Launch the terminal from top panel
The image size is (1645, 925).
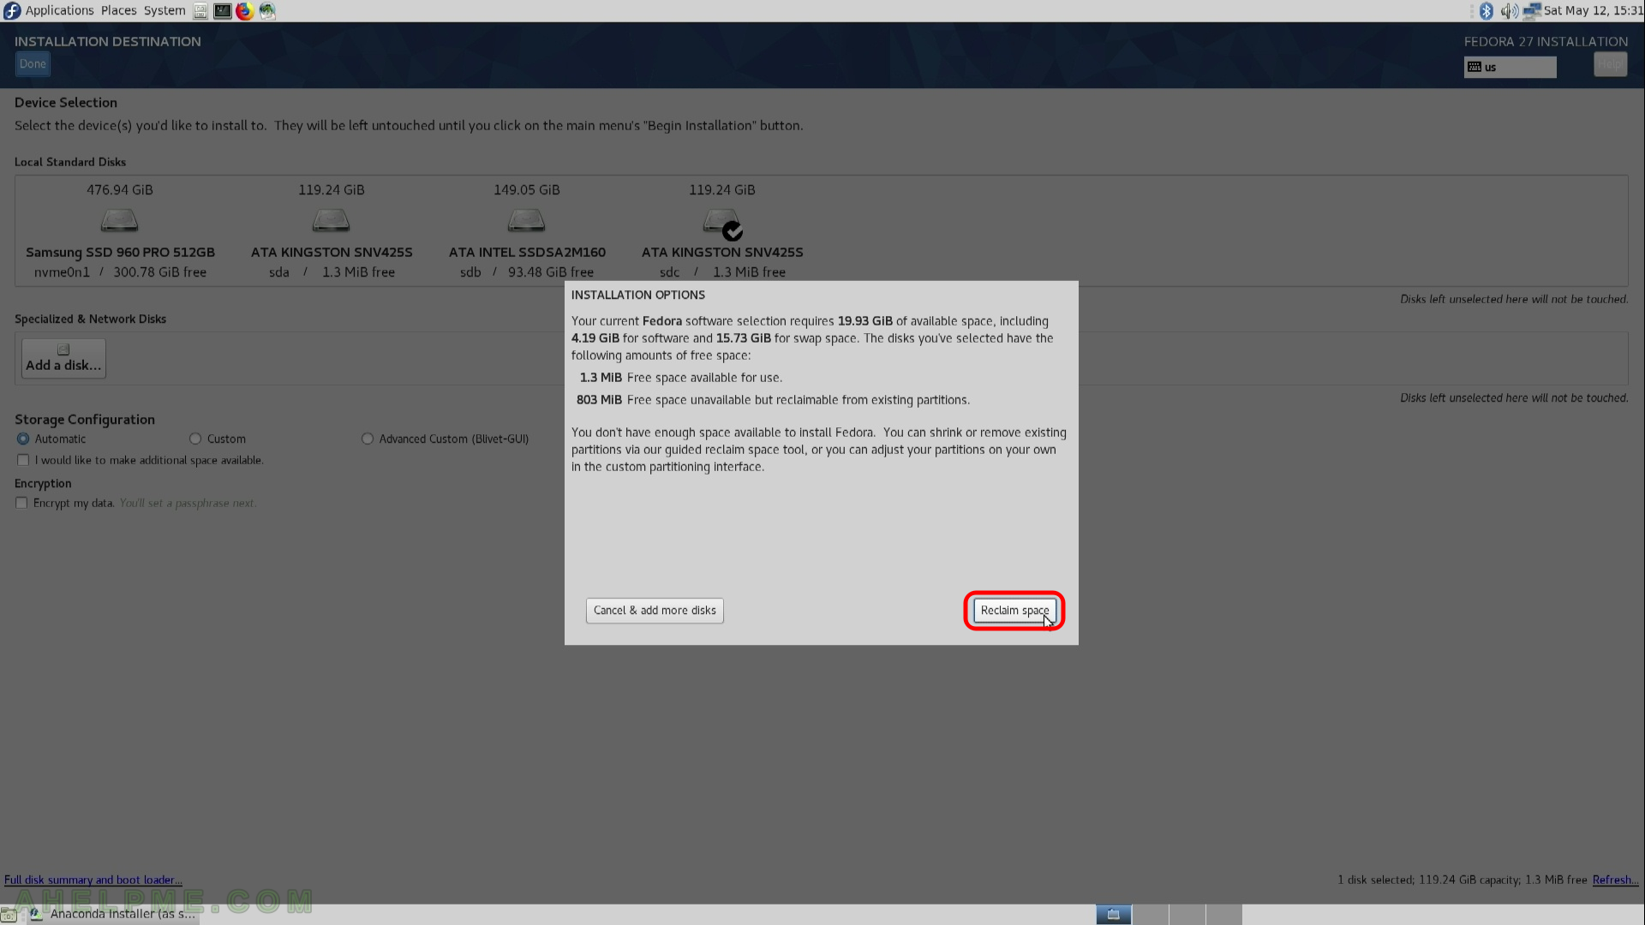tap(222, 11)
